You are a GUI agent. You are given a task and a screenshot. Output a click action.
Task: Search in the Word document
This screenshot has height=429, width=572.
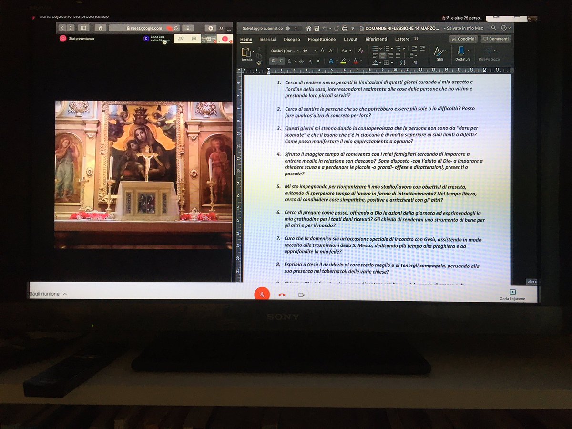click(x=494, y=28)
